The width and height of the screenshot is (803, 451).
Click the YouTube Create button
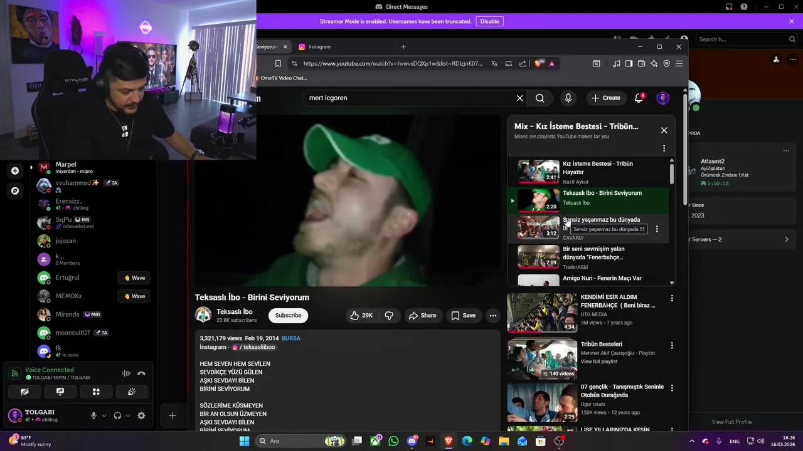pyautogui.click(x=605, y=98)
